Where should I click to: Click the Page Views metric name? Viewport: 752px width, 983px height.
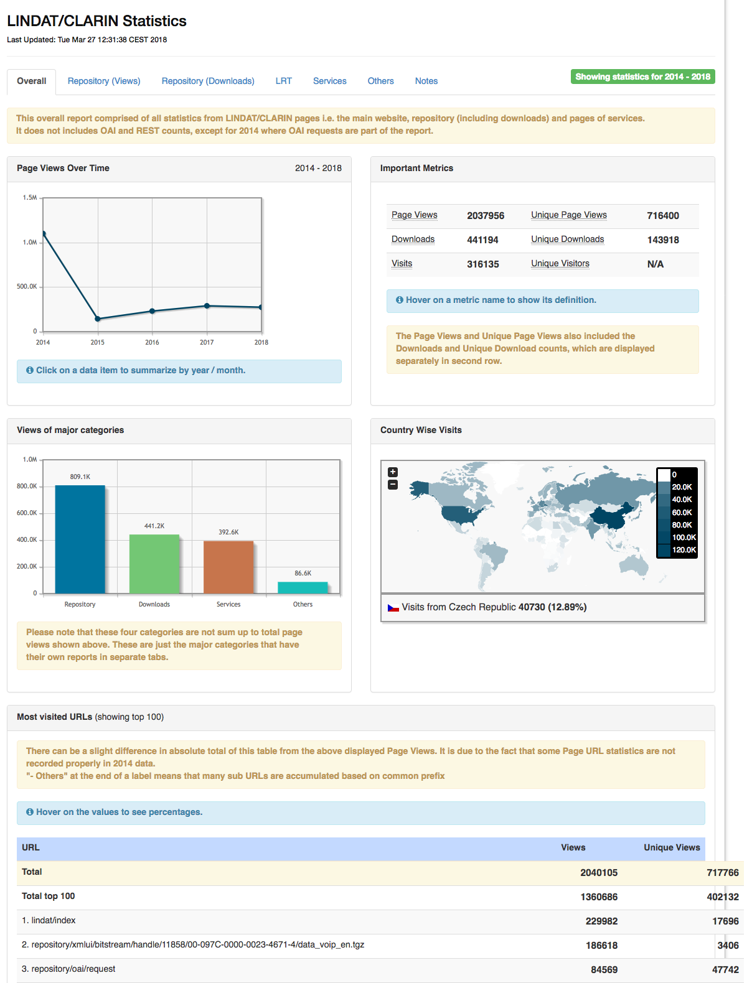(x=415, y=215)
